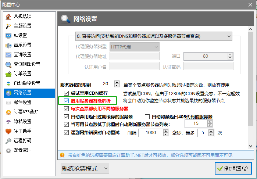The image size is (257, 179).
Task: Increase max retry count 5 with up arrow
Action: 211,131
